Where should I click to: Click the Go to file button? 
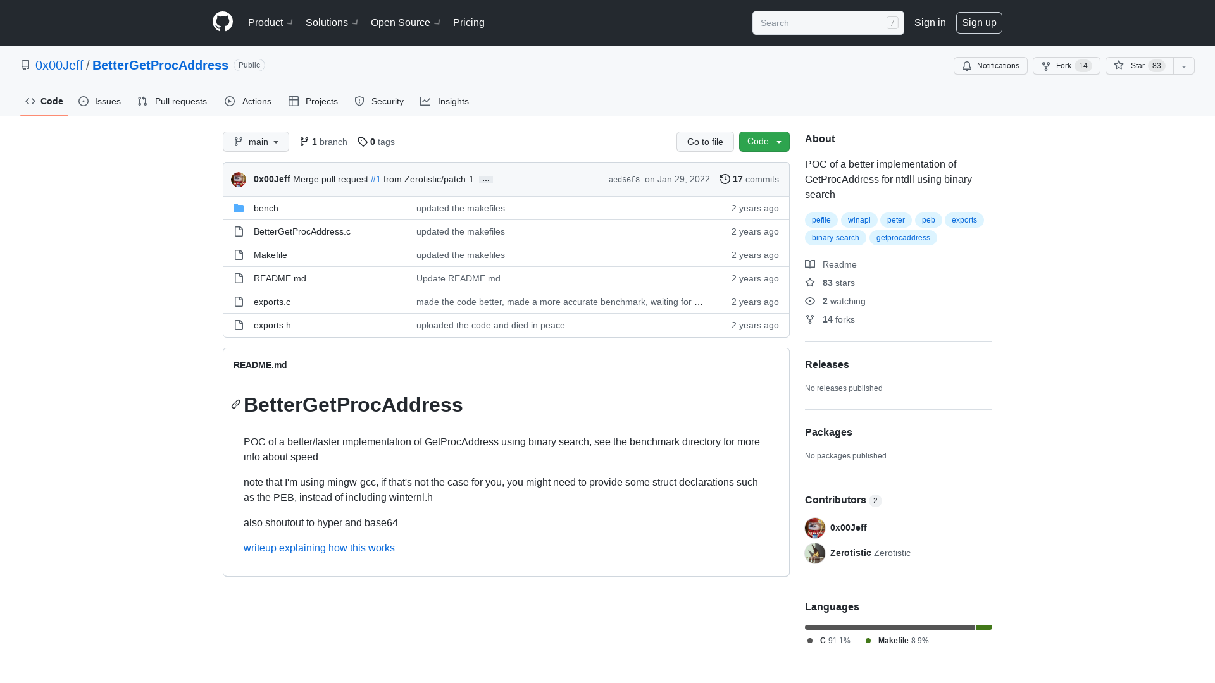coord(705,142)
